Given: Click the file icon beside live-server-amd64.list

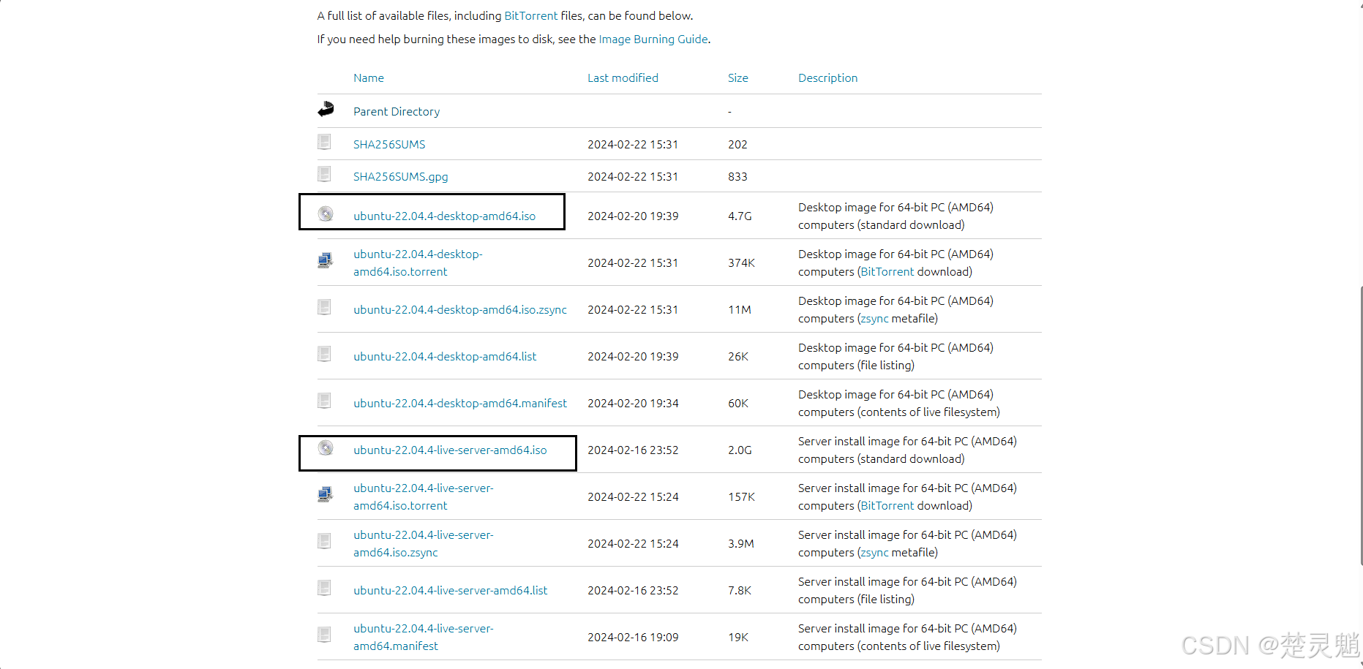Looking at the screenshot, I should point(325,589).
